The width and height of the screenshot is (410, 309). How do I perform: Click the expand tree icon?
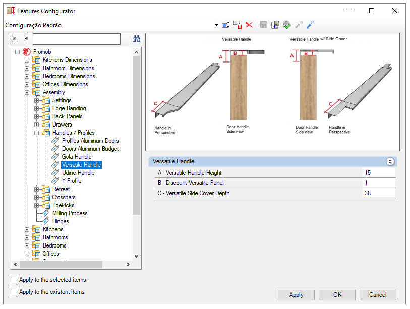pos(15,39)
